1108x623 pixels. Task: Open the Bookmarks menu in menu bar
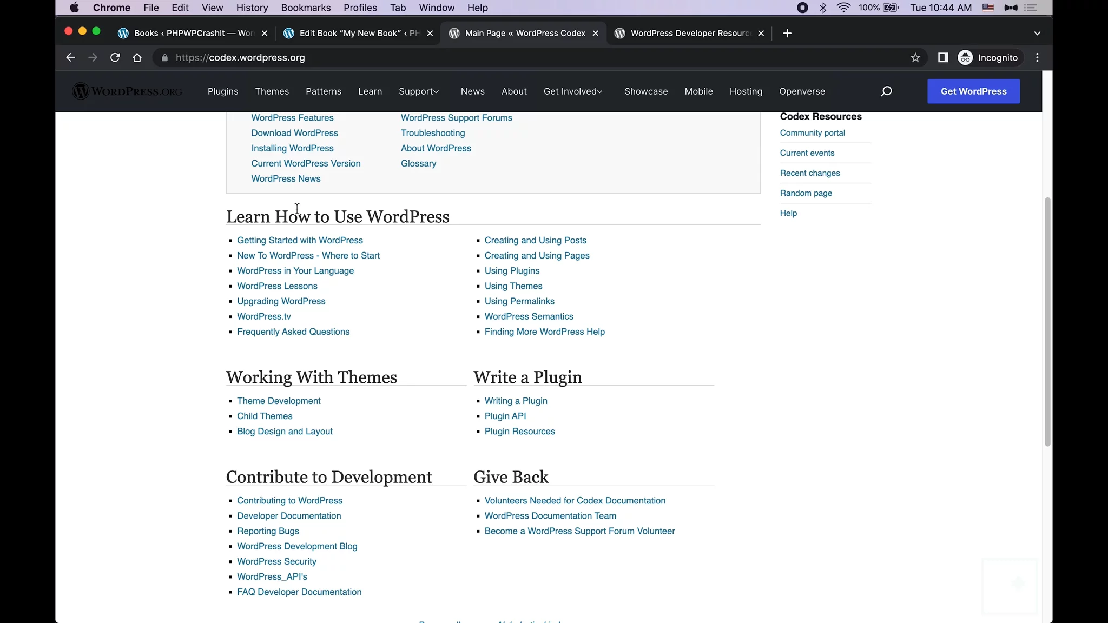(306, 8)
